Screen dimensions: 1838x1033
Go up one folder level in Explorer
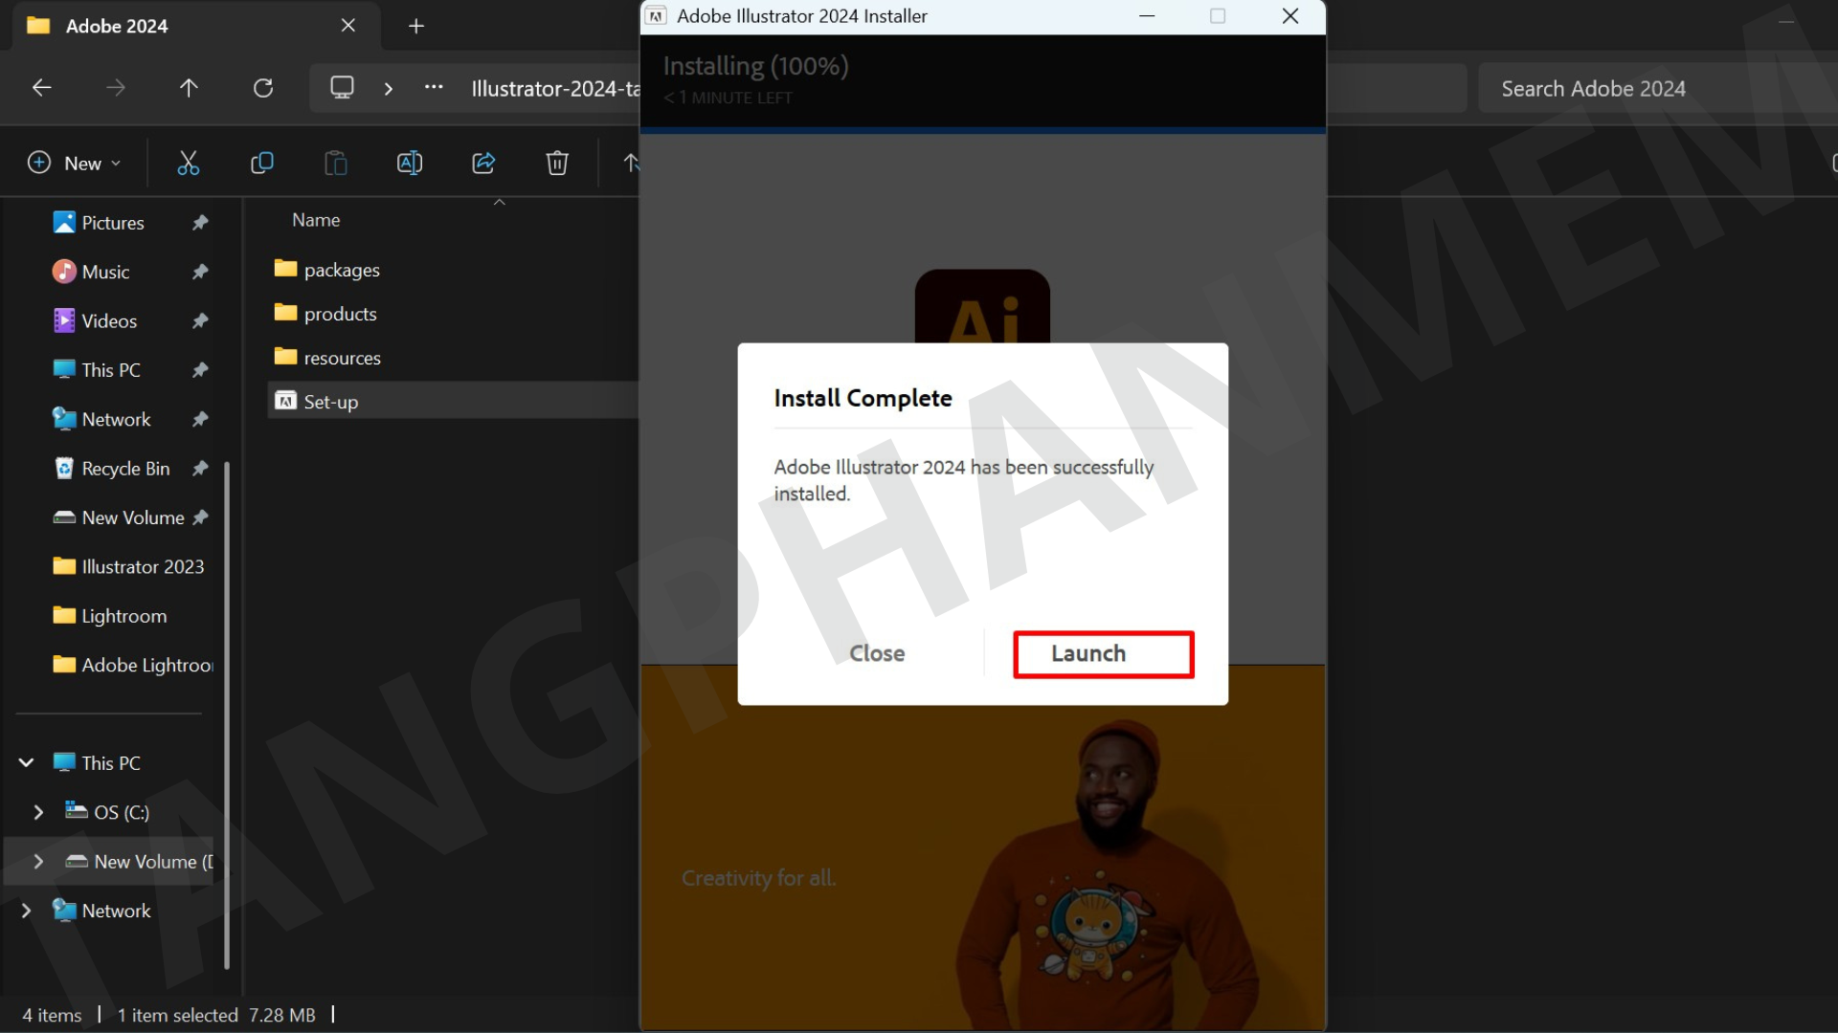(189, 88)
